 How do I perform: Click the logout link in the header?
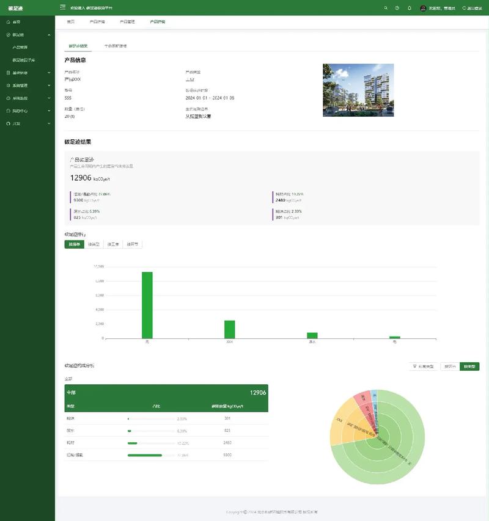click(472, 8)
